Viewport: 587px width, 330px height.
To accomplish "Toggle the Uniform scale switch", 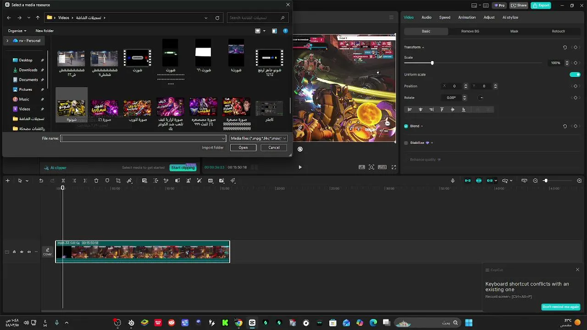I will click(575, 74).
